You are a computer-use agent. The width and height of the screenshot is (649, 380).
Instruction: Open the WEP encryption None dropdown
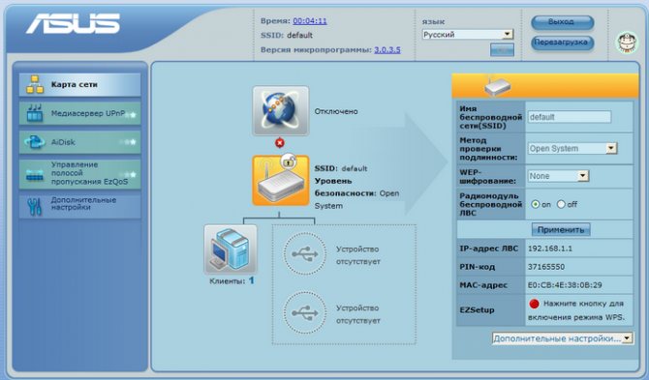[558, 176]
